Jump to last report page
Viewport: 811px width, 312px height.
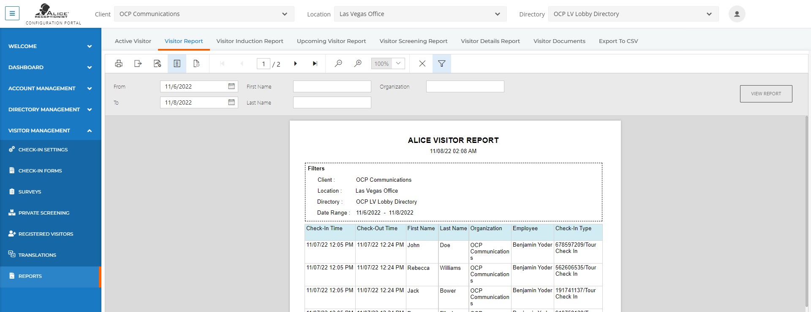click(315, 64)
